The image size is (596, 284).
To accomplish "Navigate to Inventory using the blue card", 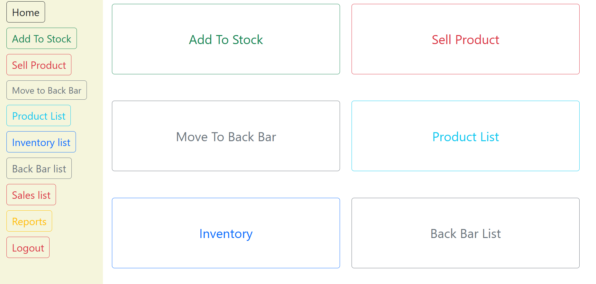I will click(225, 233).
